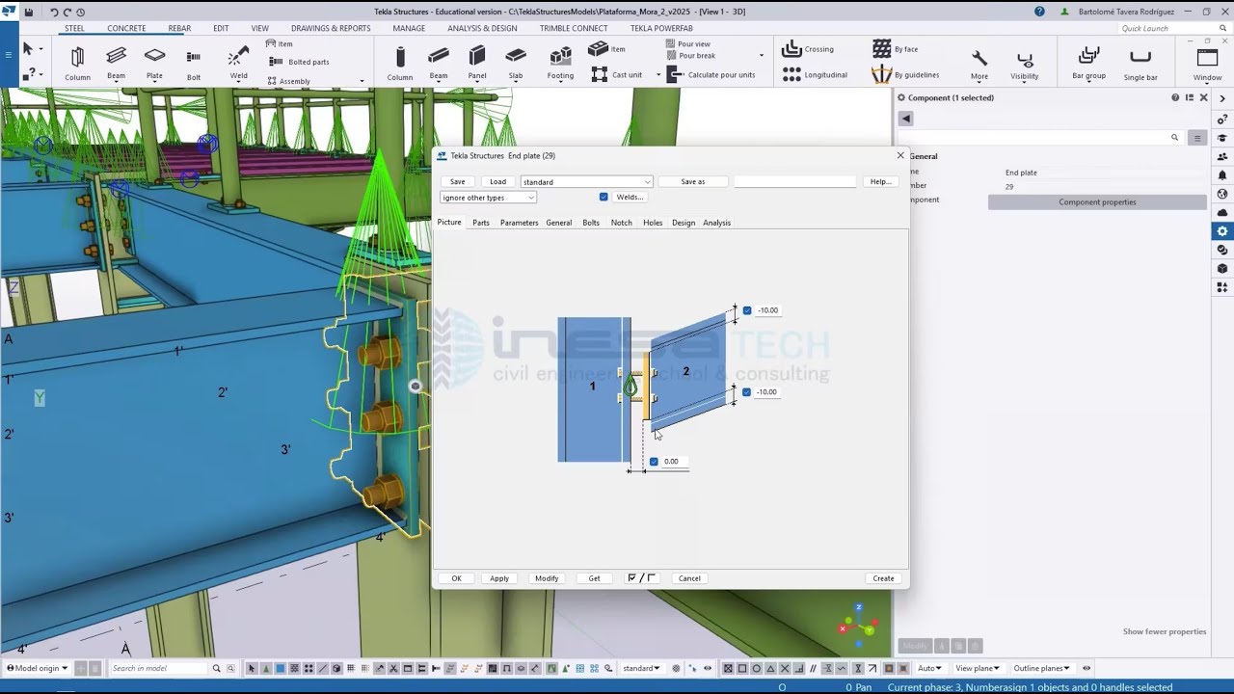Image resolution: width=1234 pixels, height=694 pixels.
Task: Open the Visibility tool
Action: (1024, 65)
